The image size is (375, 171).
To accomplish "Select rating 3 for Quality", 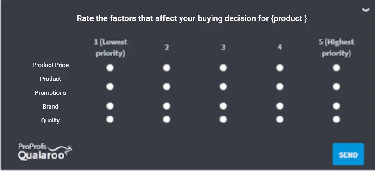I will (223, 119).
